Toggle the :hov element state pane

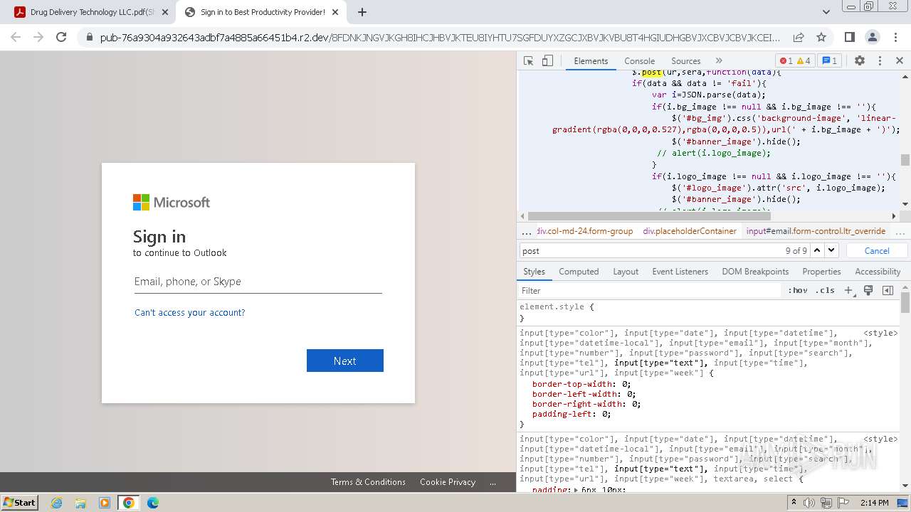(x=798, y=290)
